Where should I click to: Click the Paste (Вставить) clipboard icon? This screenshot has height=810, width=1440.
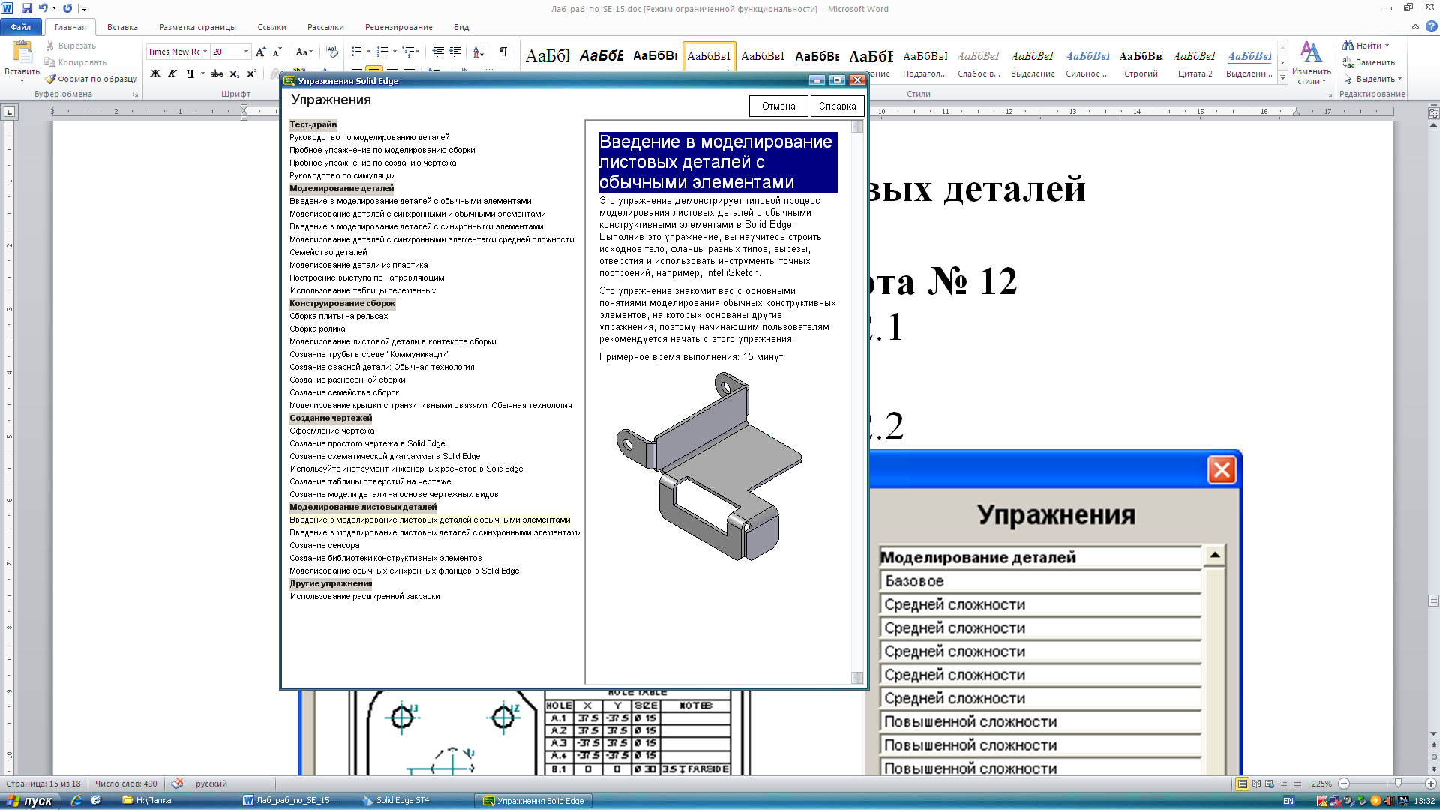coord(22,52)
